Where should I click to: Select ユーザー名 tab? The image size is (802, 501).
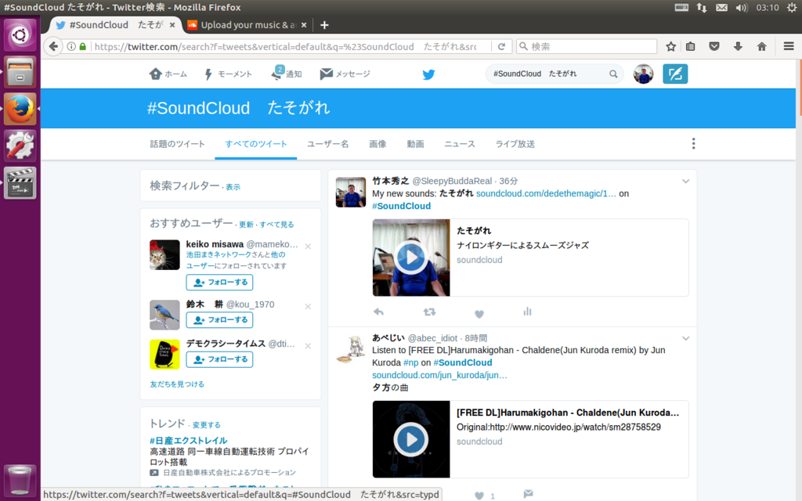[x=328, y=144]
